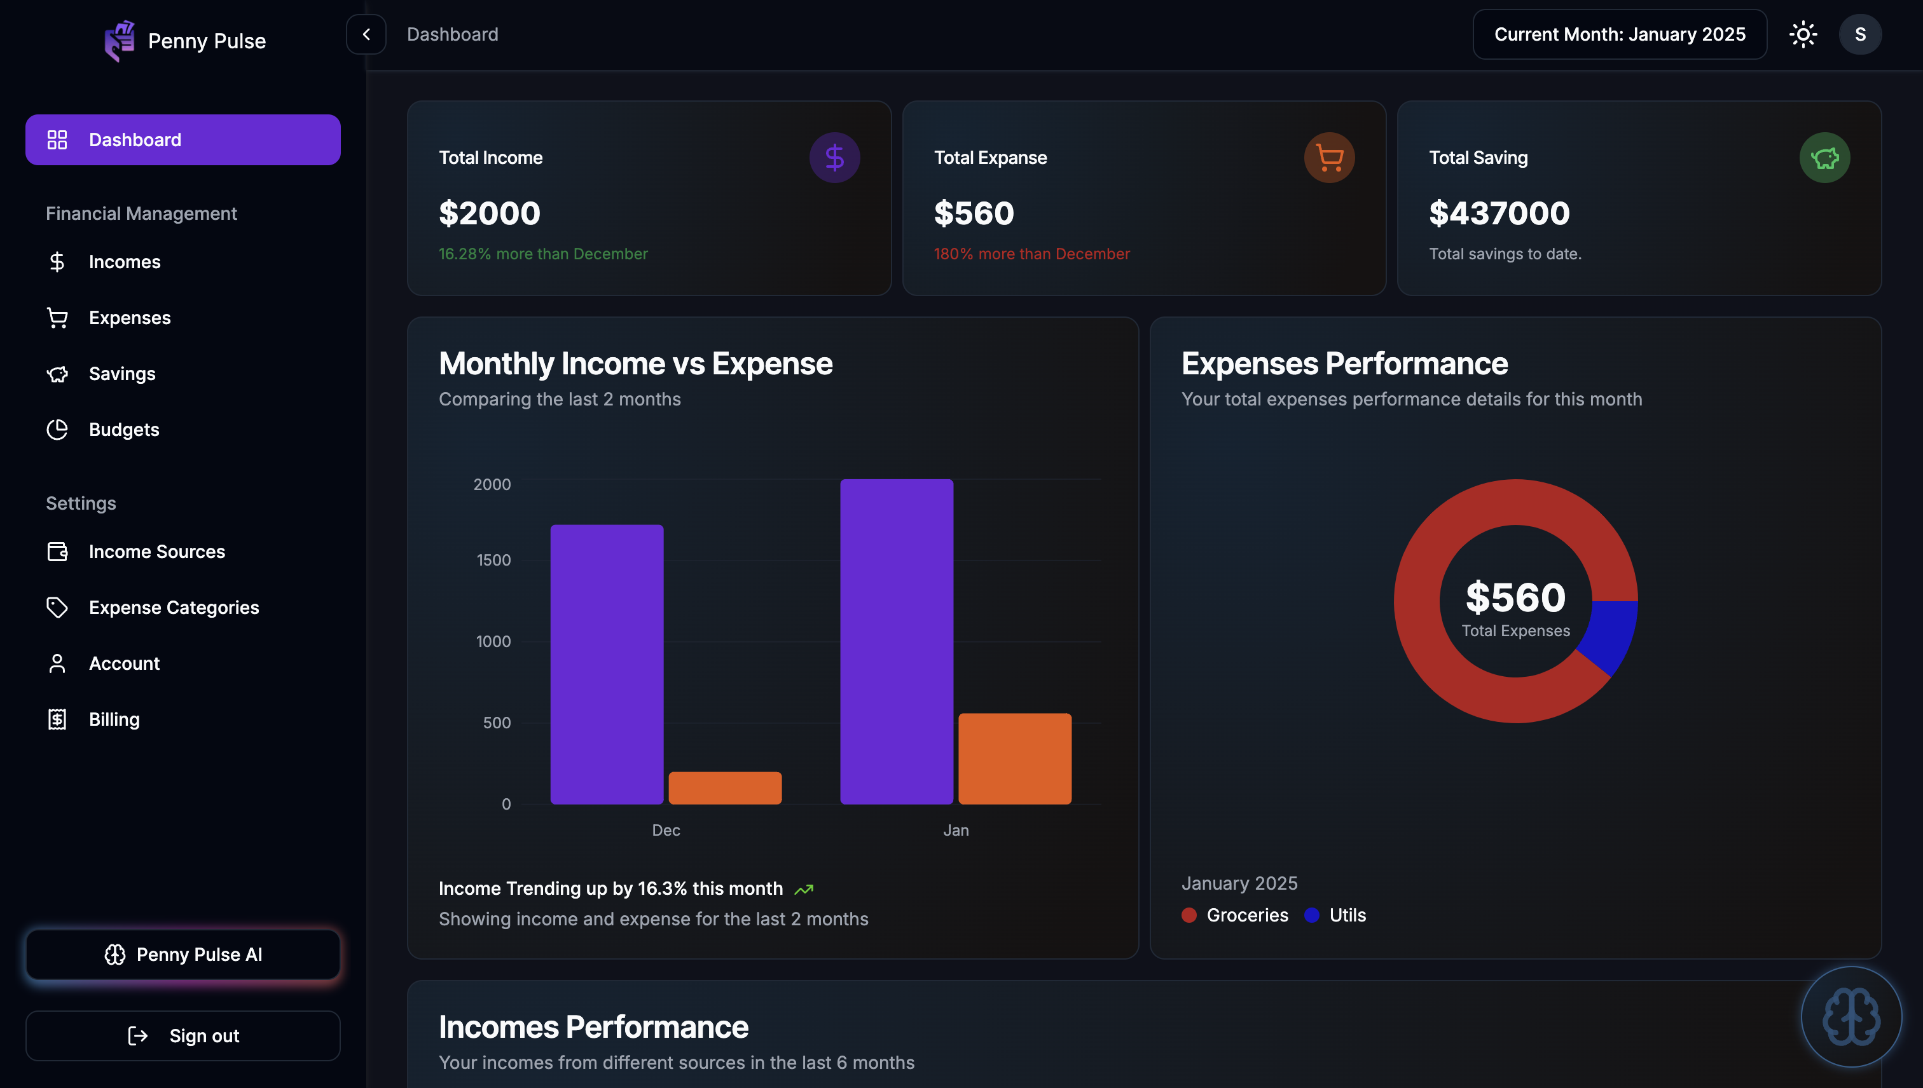Toggle Groceries legend item in expenses chart

(x=1235, y=915)
